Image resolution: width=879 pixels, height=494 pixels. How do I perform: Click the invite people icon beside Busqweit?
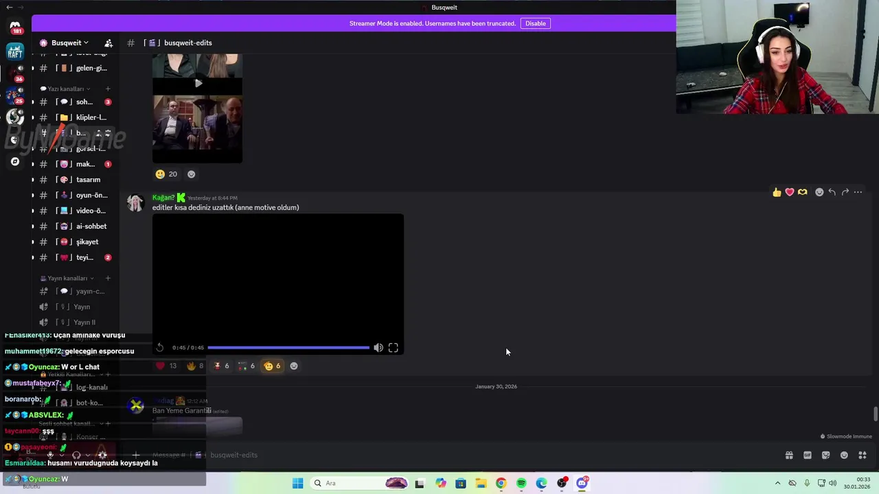click(108, 43)
